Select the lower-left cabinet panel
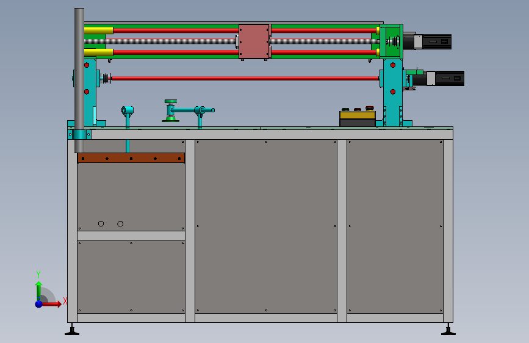The height and width of the screenshot is (343, 529). tap(131, 277)
